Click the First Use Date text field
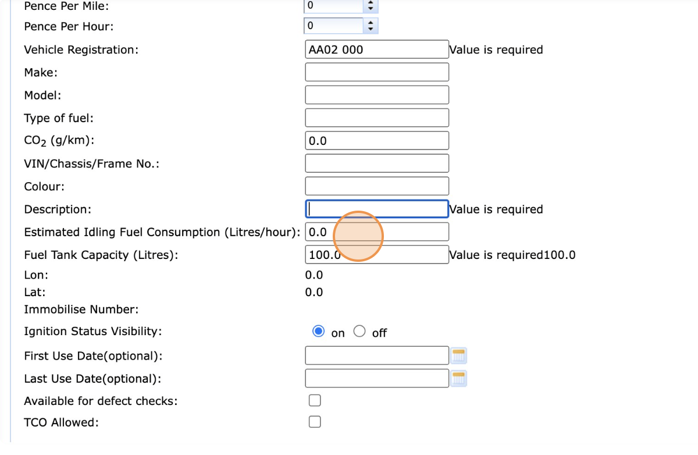The height and width of the screenshot is (455, 698). 376,356
